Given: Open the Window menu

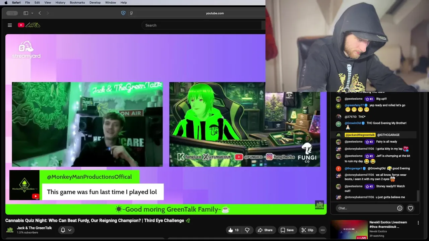Looking at the screenshot, I should tap(111, 2).
